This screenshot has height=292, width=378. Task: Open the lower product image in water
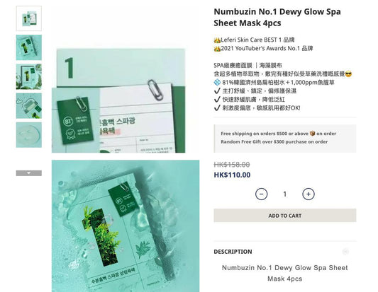coord(126,226)
